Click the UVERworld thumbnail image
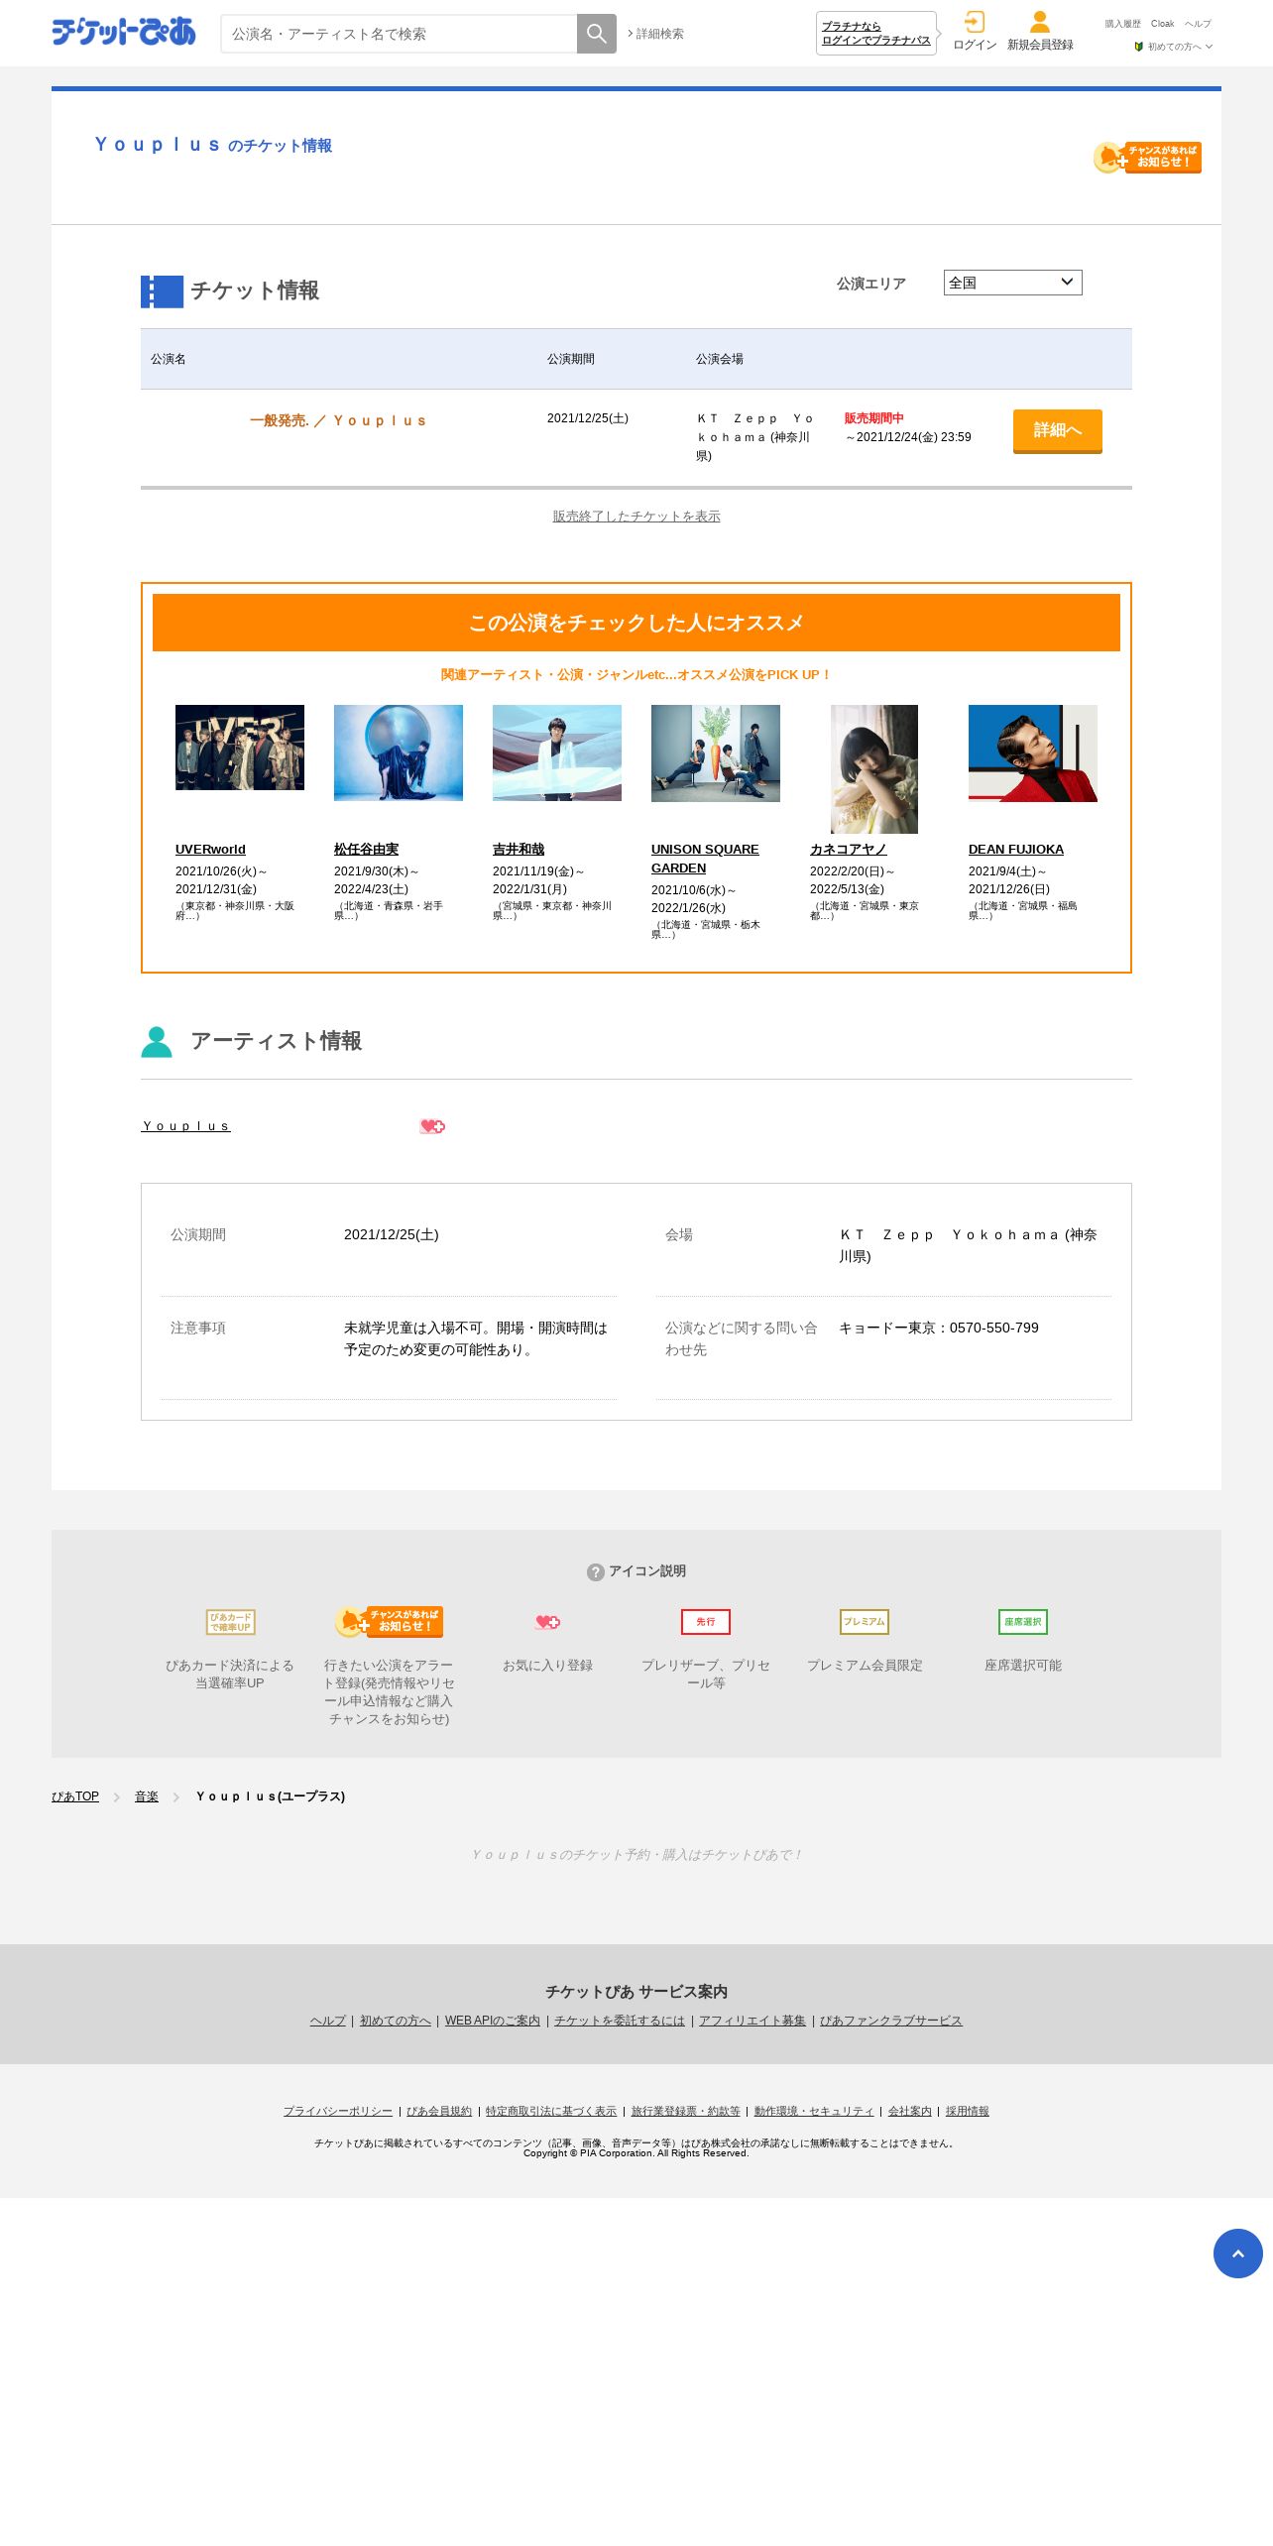The image size is (1273, 2546). click(x=240, y=748)
